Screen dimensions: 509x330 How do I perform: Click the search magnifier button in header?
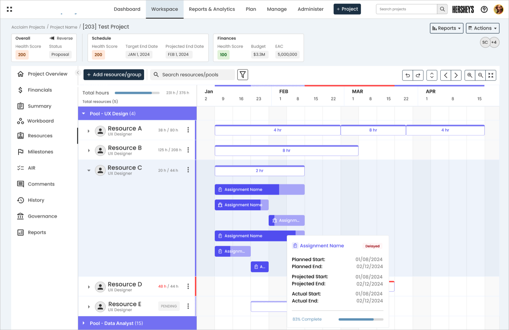[442, 9]
